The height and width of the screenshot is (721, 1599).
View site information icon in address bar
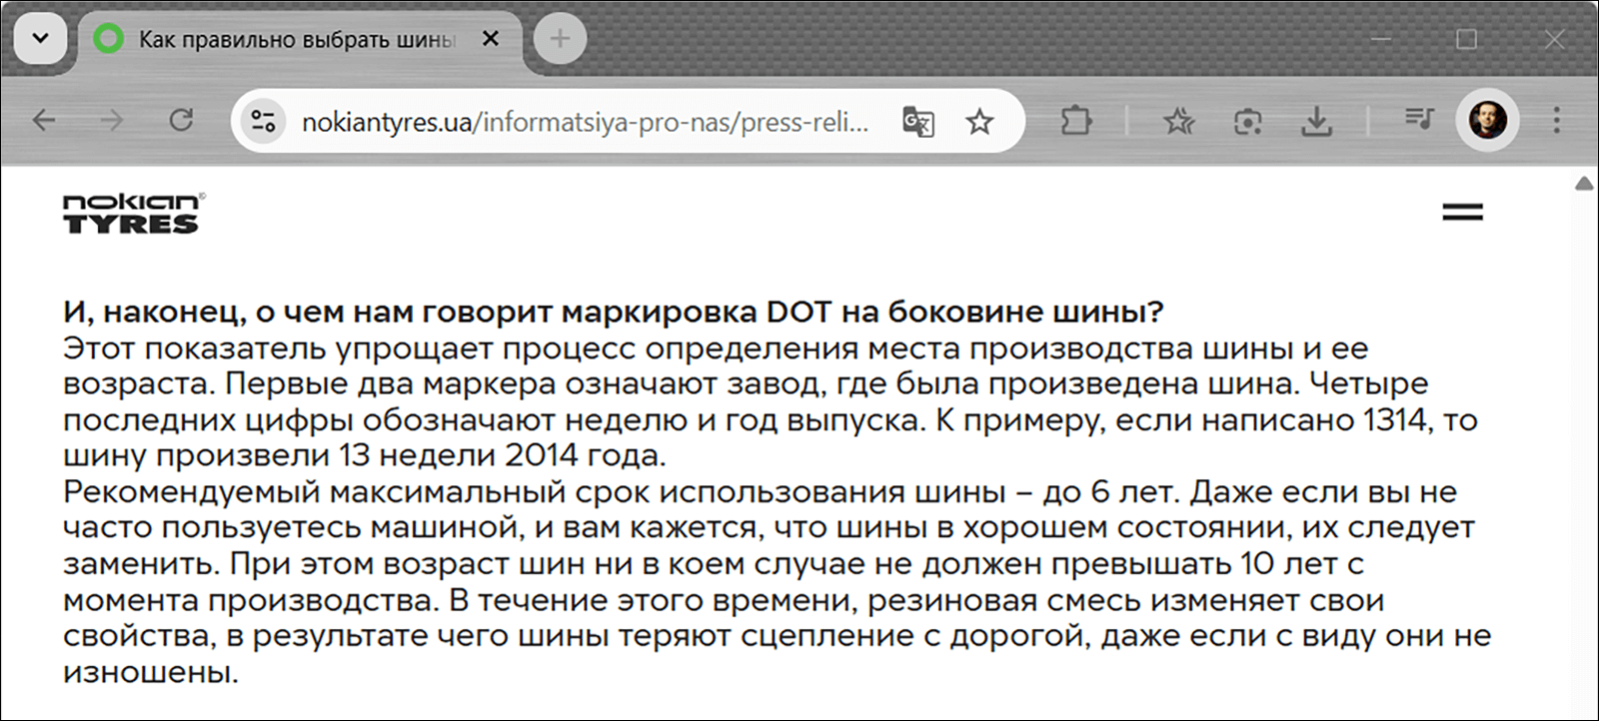264,122
